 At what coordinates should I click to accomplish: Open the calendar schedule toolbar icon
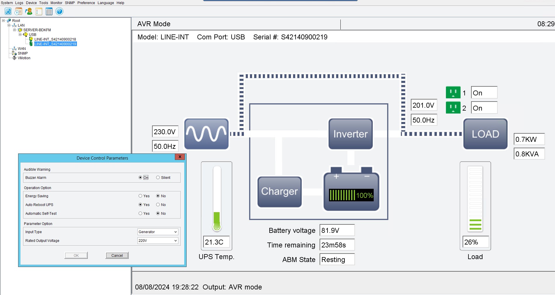coord(18,11)
